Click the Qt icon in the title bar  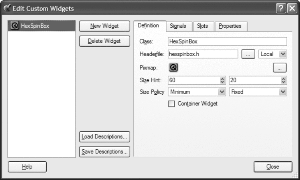pos(7,8)
